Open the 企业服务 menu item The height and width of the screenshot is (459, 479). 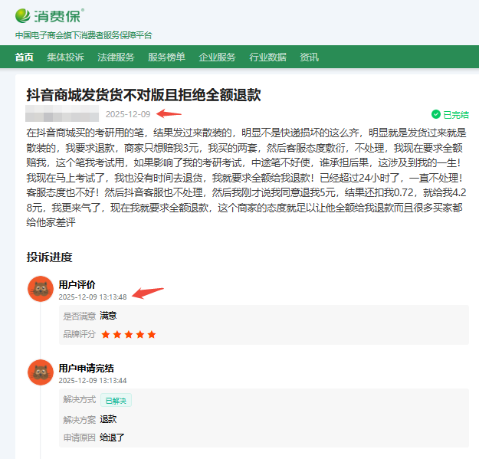[x=217, y=57]
